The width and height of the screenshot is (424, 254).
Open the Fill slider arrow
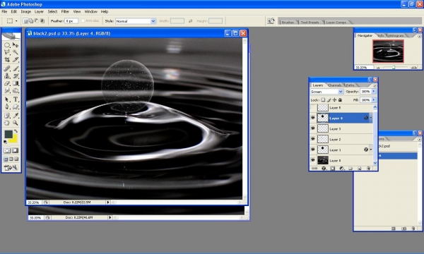(374, 100)
